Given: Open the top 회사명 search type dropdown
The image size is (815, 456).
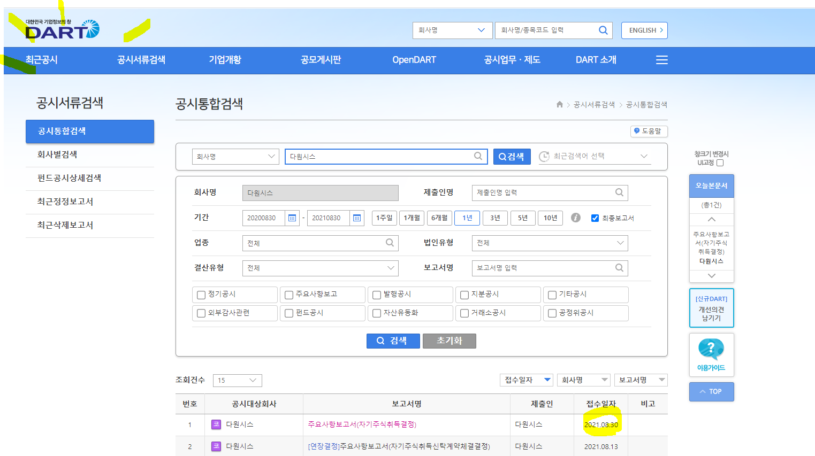Looking at the screenshot, I should click(x=452, y=30).
